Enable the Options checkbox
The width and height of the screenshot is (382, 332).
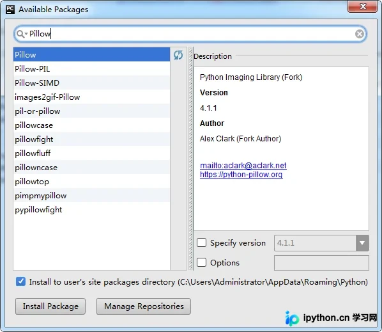point(201,262)
